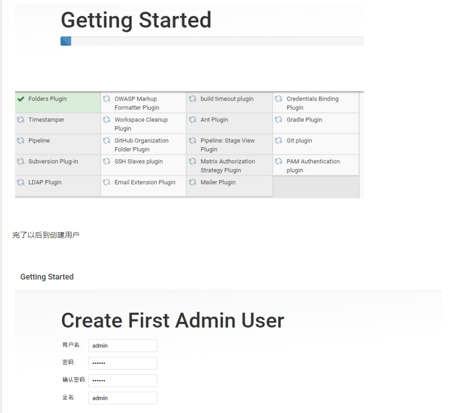The image size is (454, 413).
Task: Focus the password input field
Action: [x=123, y=363]
